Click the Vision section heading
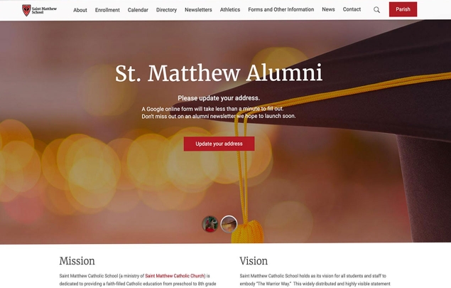451x288 pixels. point(254,261)
